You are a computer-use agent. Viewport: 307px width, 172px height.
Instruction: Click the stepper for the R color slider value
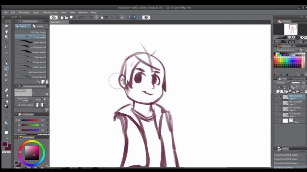coord(47,120)
